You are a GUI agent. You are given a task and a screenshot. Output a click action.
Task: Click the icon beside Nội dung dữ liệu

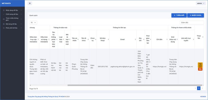pos(4,24)
